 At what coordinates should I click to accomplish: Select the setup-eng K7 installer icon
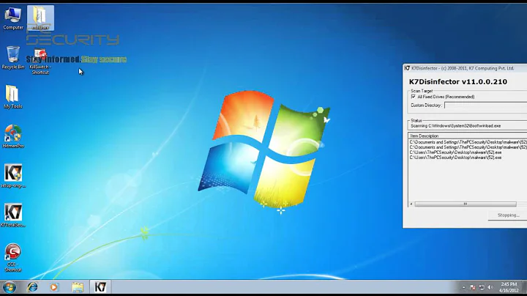tap(13, 176)
